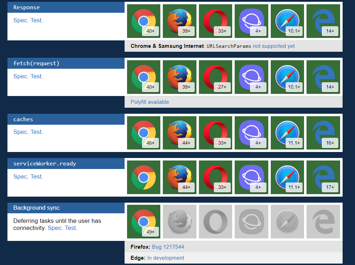This screenshot has width=355, height=265.
Task: Click the greyed-out Edge icon in the Background sync row
Action: tap(323, 222)
